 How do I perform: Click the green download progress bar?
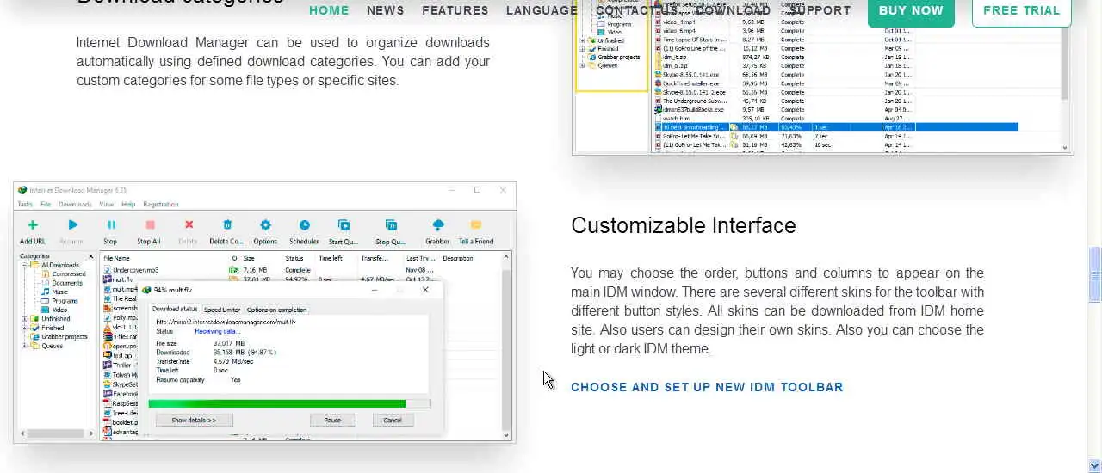point(289,403)
